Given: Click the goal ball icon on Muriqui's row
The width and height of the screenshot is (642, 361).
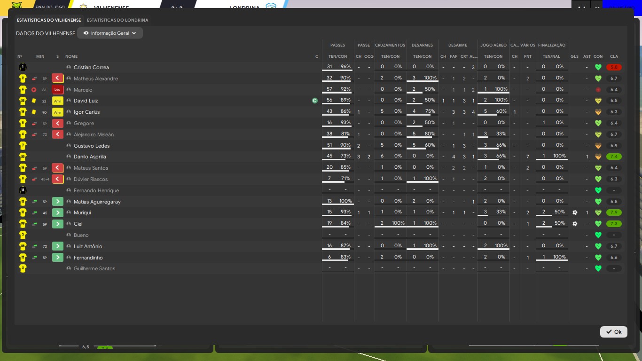Looking at the screenshot, I should [575, 212].
